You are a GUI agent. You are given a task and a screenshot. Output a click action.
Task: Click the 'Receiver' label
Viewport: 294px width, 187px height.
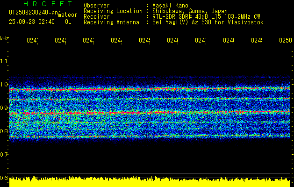tap(97, 17)
